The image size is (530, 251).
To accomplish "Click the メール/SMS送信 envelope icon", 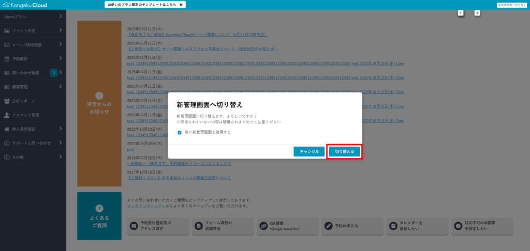I will coord(7,45).
